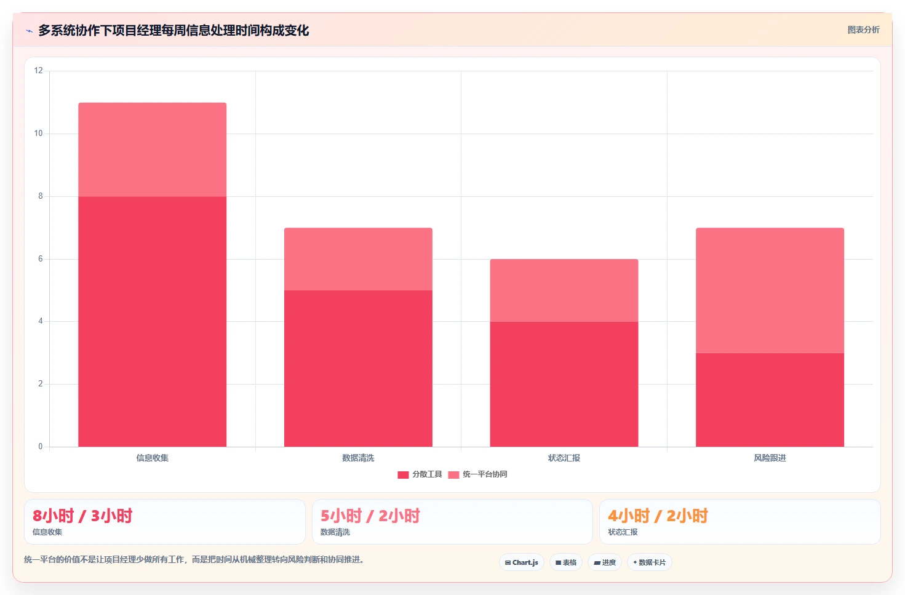
Task: Click the 信息收集 x-axis label
Action: [152, 458]
